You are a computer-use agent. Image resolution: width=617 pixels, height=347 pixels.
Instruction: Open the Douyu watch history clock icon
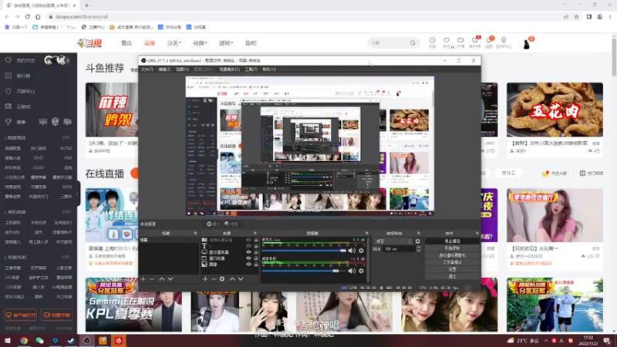click(x=433, y=40)
